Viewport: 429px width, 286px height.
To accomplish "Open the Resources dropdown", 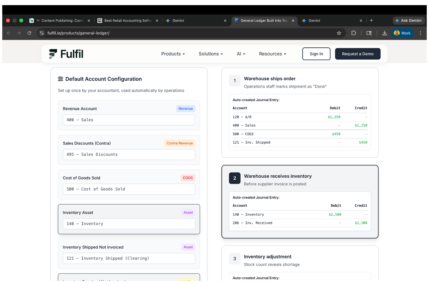I will (272, 54).
